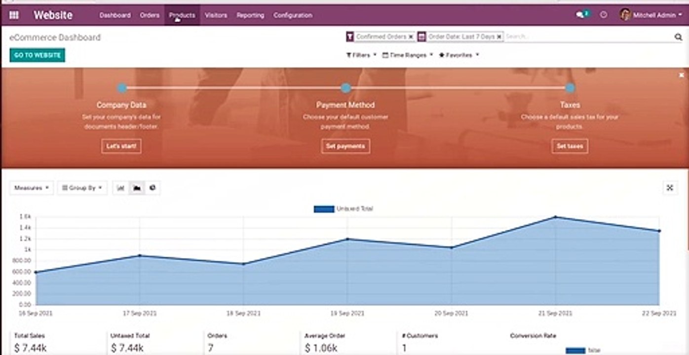Click the Orders value 7
This screenshot has width=689, height=355.
211,348
